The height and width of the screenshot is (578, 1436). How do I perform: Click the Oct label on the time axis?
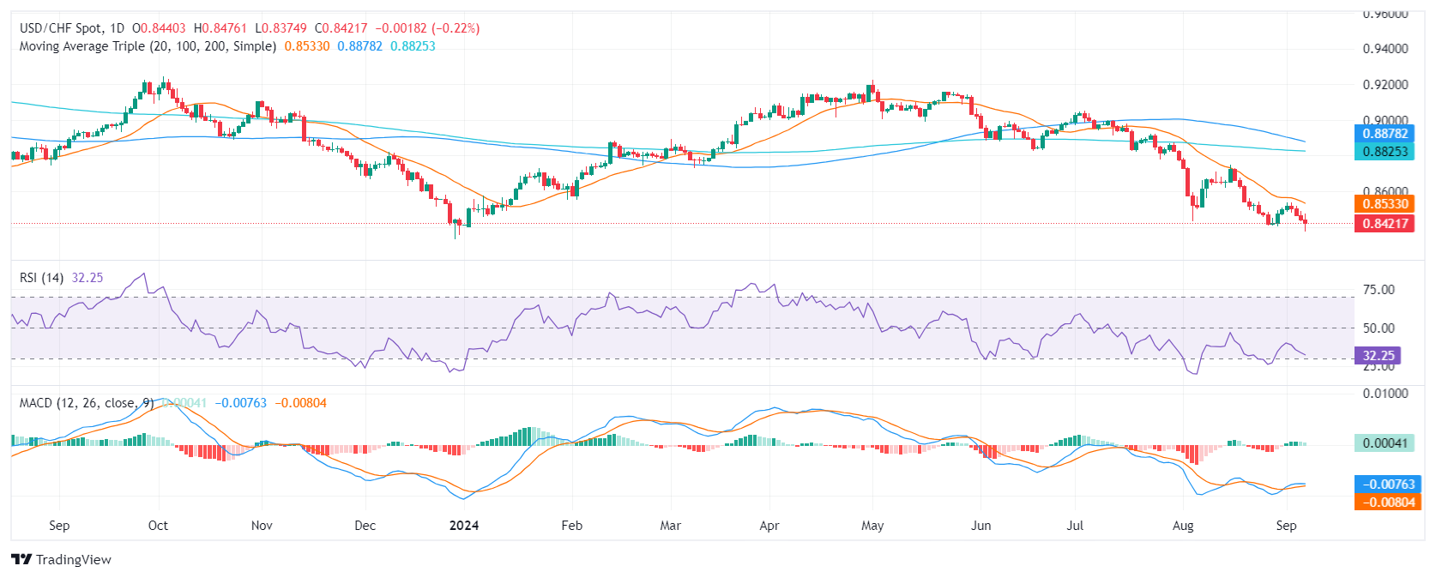(x=158, y=526)
